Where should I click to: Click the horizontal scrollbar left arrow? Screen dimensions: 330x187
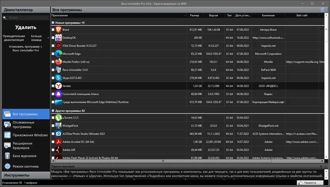pyautogui.click(x=53, y=161)
